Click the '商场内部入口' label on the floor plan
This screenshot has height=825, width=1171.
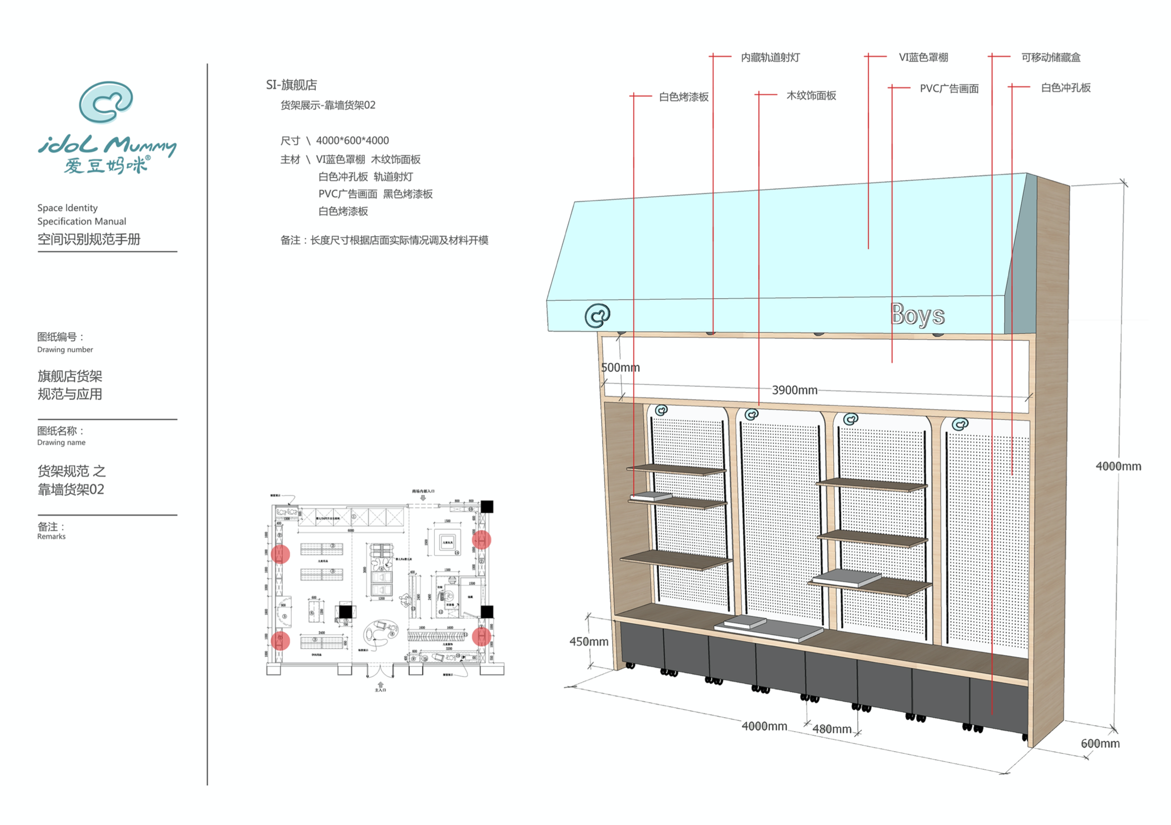tap(423, 491)
